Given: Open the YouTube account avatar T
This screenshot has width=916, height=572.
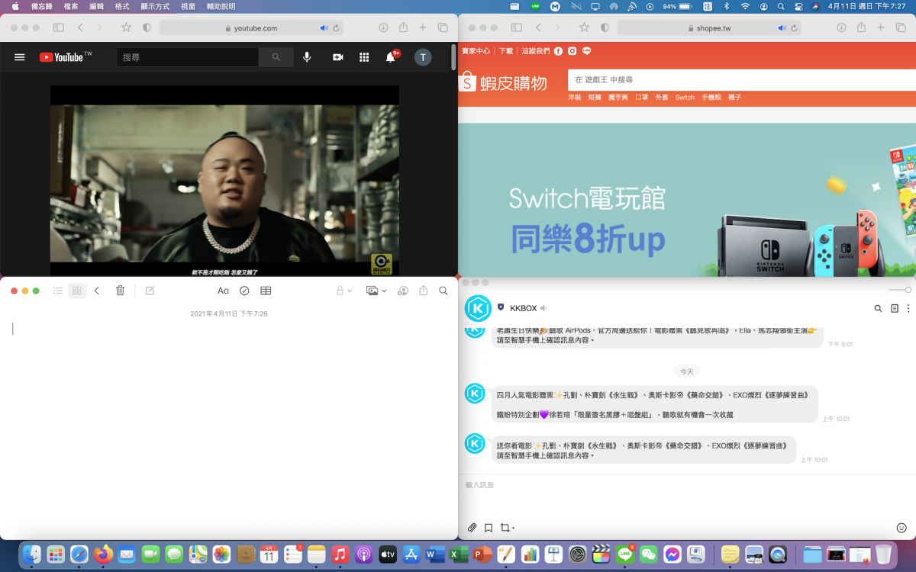Looking at the screenshot, I should [x=423, y=57].
